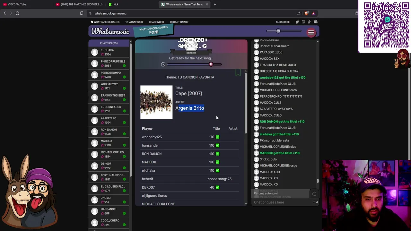Click the results panel scrollbar

pyautogui.click(x=246, y=103)
